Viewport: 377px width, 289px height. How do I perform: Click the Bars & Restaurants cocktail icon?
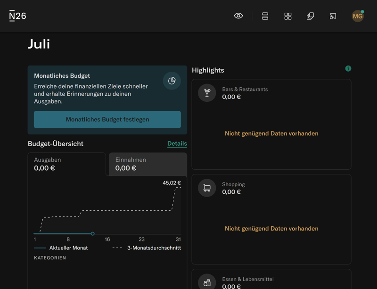click(207, 93)
